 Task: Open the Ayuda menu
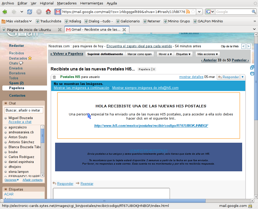pos(112,3)
